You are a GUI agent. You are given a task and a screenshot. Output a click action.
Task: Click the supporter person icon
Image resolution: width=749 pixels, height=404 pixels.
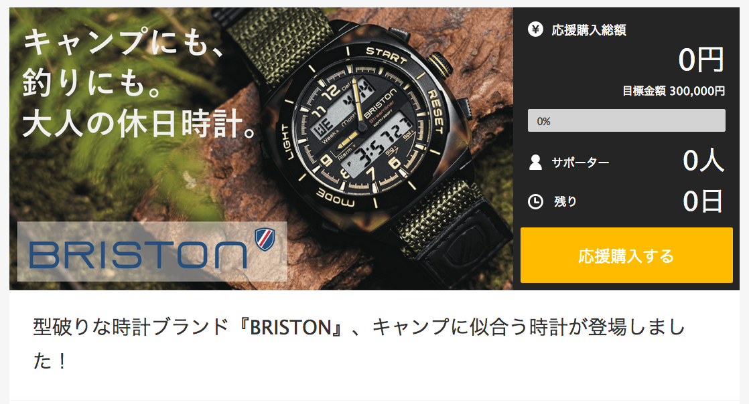(x=535, y=162)
